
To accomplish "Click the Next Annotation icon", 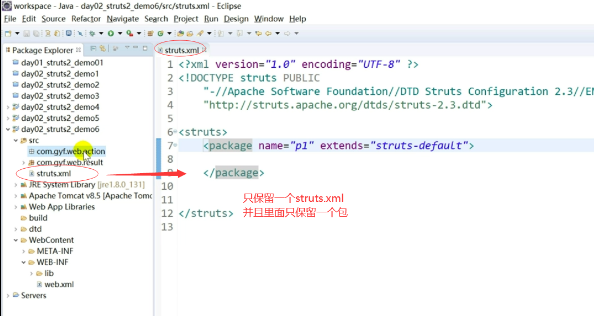I will tap(220, 34).
